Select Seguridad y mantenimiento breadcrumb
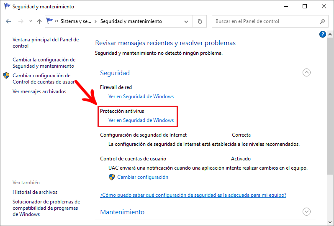334x226 pixels. [x=131, y=21]
